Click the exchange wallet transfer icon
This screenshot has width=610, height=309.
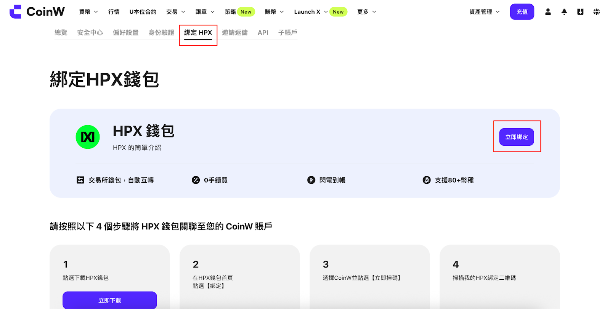pos(80,180)
